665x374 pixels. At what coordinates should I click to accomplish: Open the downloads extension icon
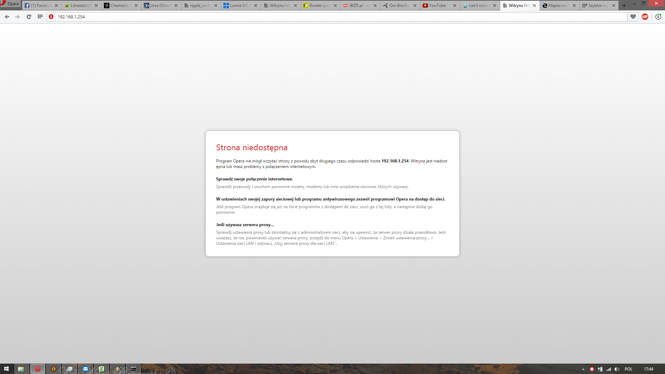coord(658,17)
